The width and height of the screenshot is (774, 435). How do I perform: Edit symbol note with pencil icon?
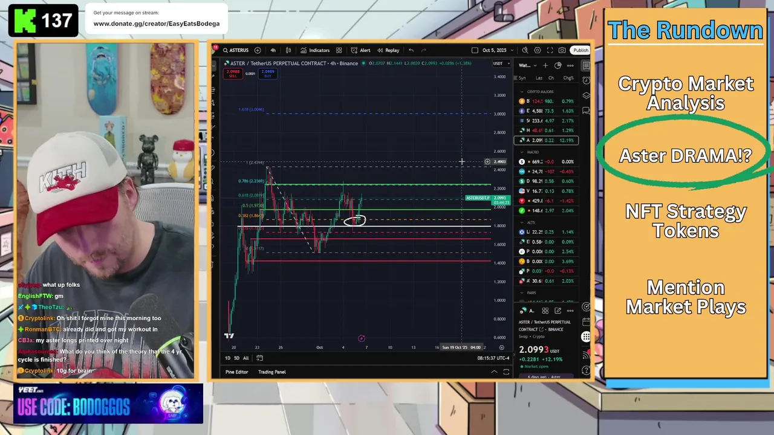point(558,311)
